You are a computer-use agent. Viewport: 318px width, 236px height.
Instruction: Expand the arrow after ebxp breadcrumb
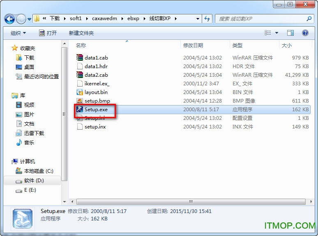pyautogui.click(x=144, y=18)
